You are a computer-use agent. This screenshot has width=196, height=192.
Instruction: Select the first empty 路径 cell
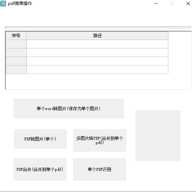click(97, 44)
